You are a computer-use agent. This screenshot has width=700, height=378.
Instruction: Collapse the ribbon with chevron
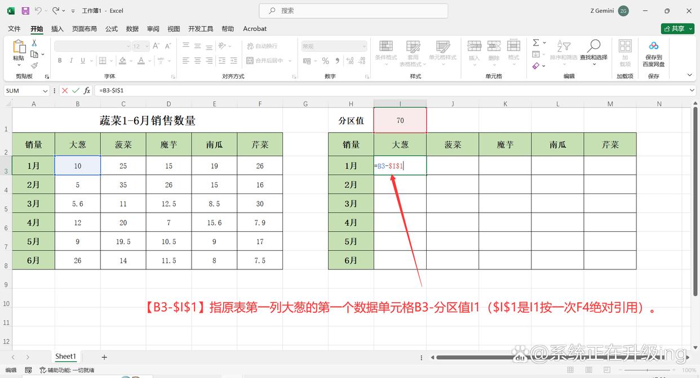point(689,75)
